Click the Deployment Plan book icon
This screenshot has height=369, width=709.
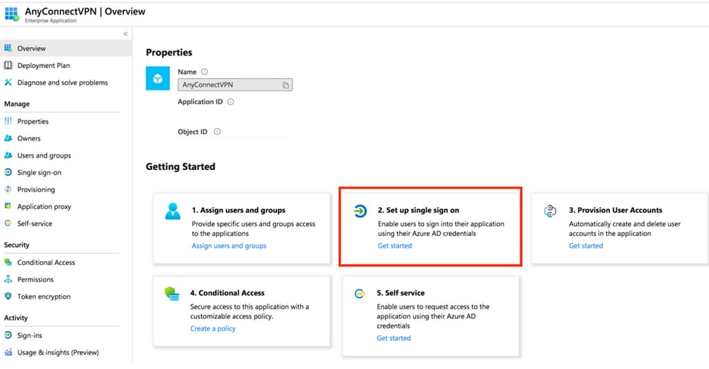click(8, 65)
